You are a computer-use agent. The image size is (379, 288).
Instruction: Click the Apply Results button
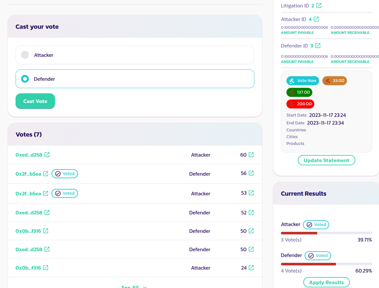coord(326,282)
